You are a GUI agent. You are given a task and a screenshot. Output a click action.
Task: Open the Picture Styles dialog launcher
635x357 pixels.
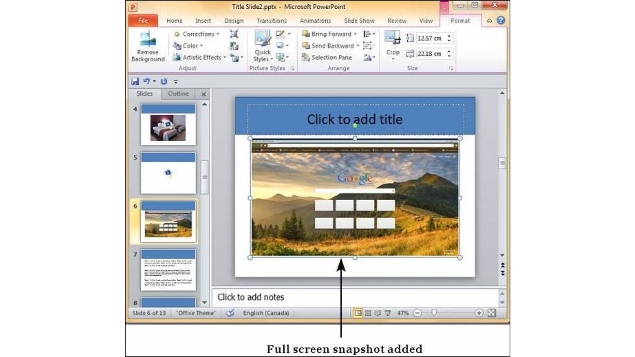[x=292, y=68]
